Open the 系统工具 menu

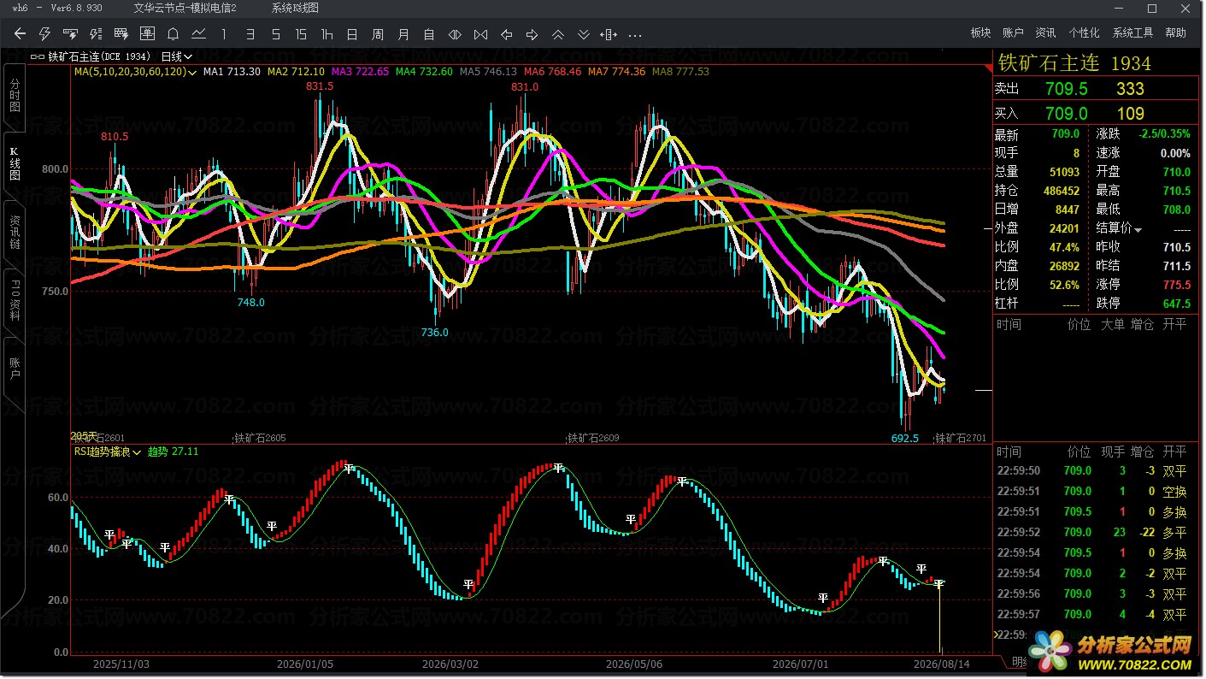(1132, 32)
